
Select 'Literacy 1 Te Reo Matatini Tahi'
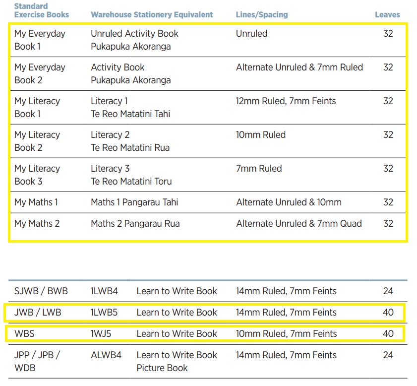130,108
